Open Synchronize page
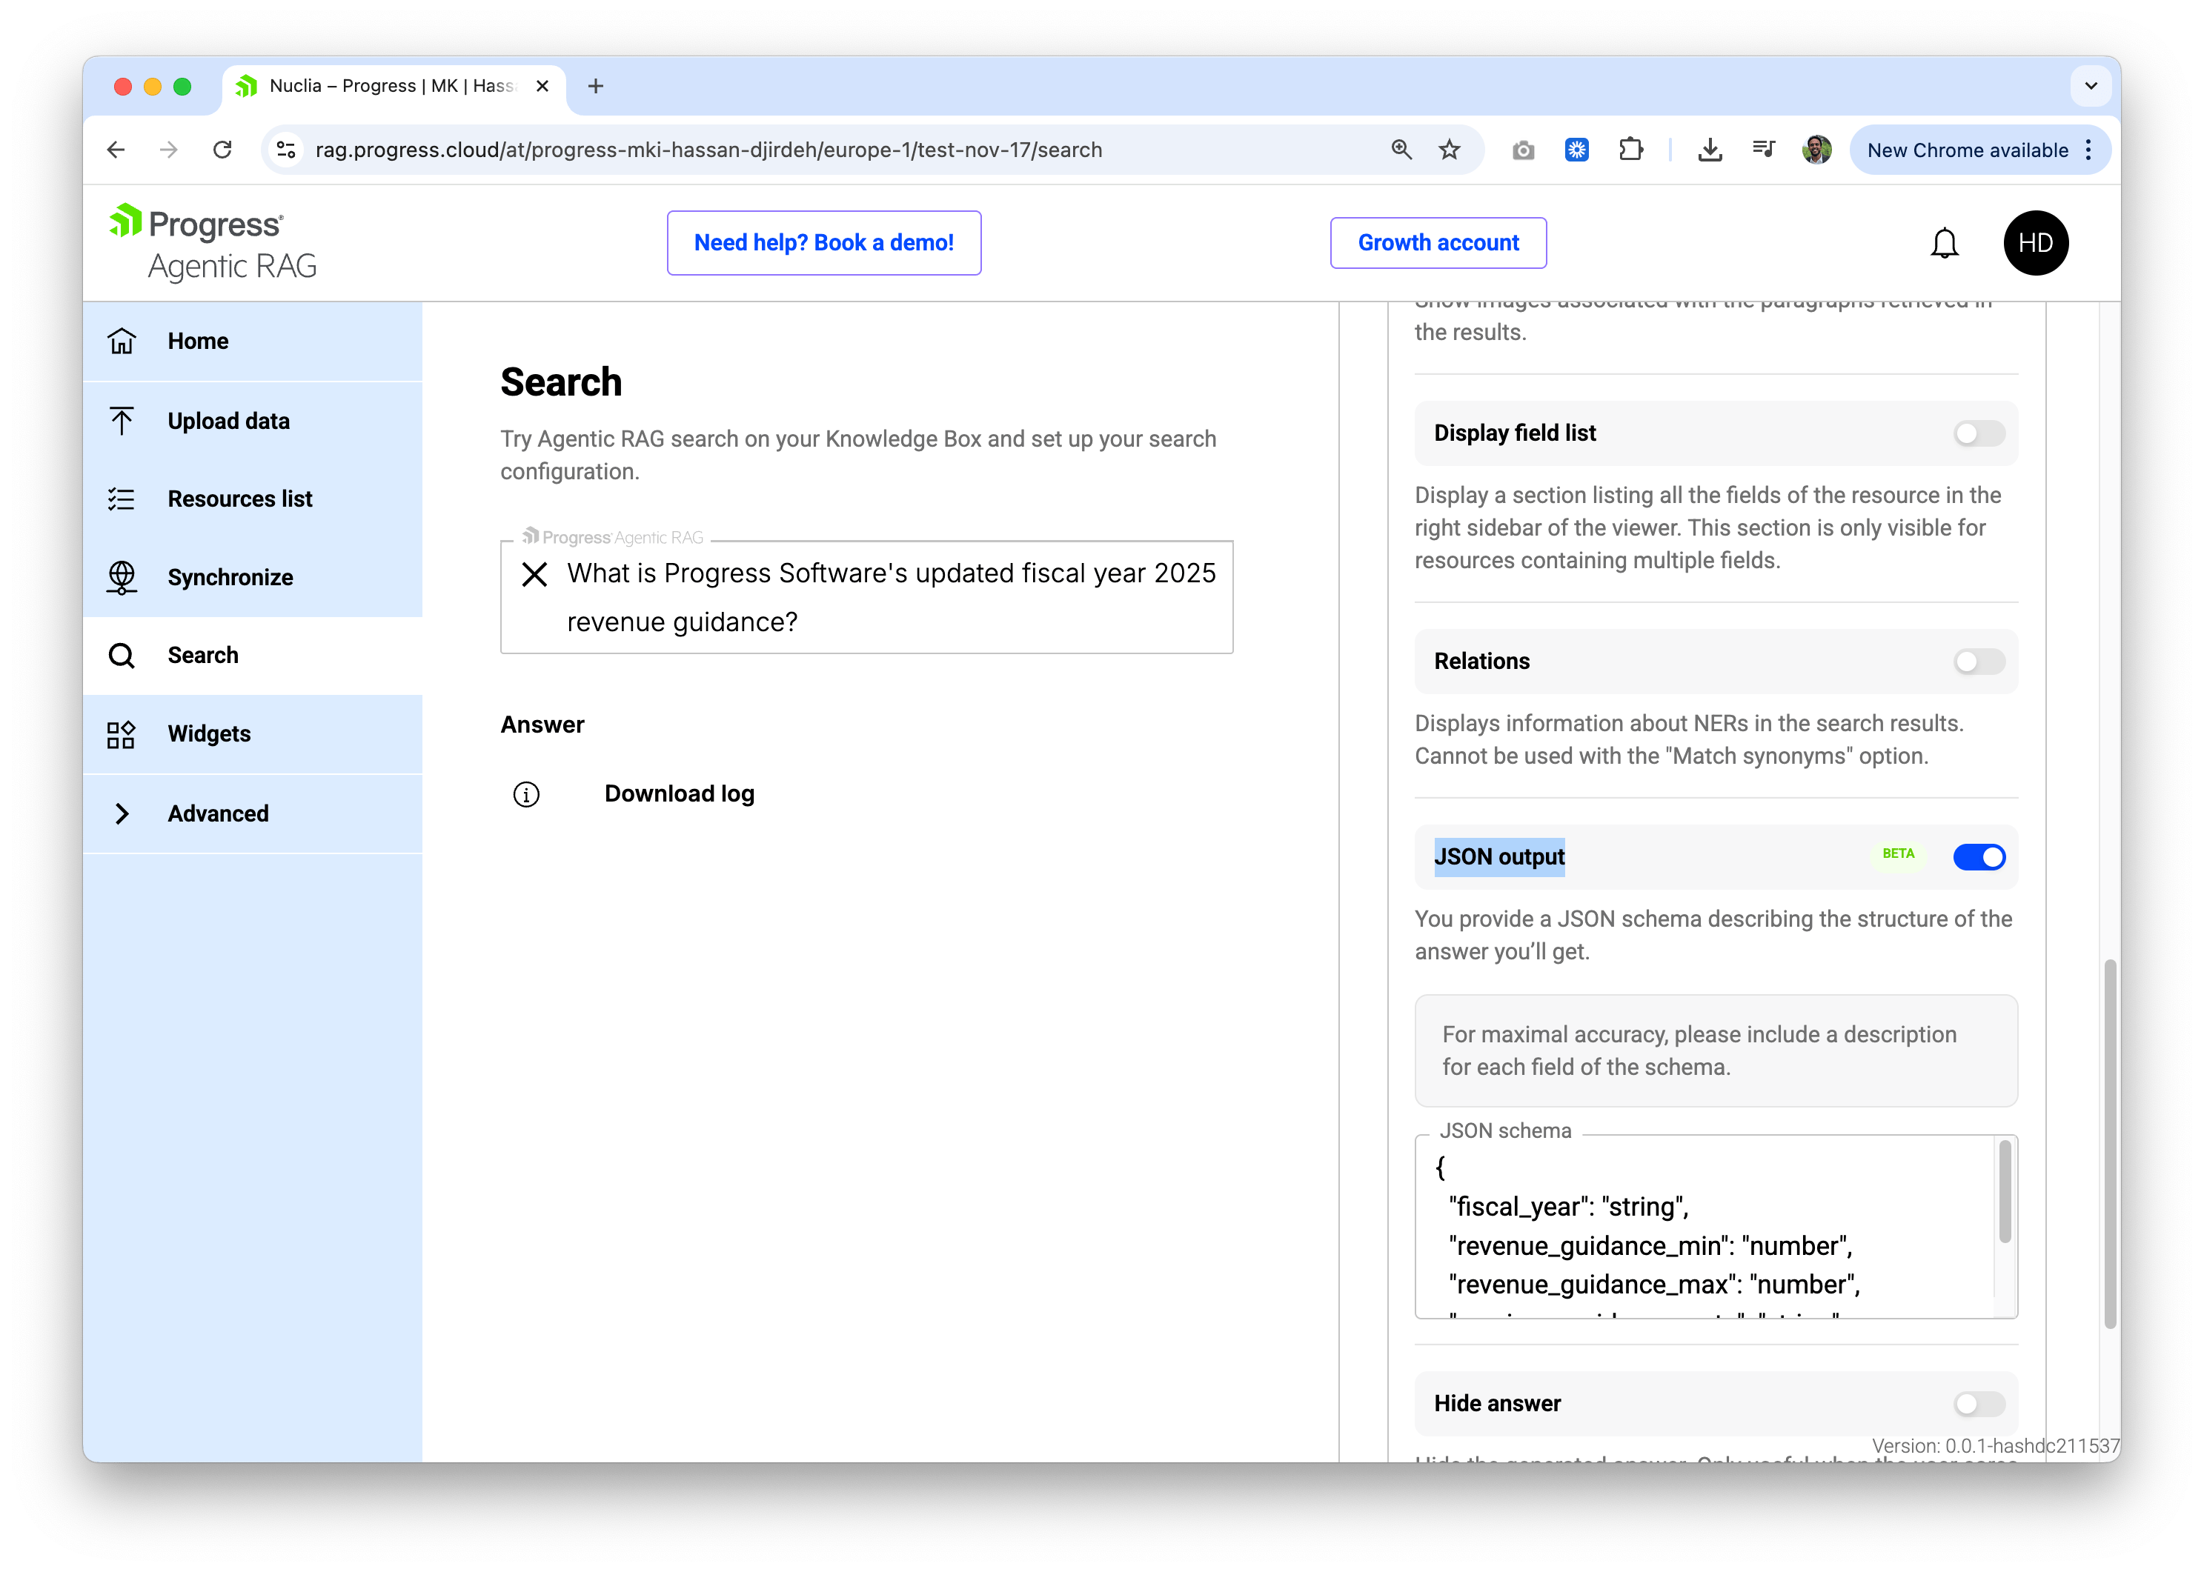Screen dimensions: 2204x1572 point(252,578)
